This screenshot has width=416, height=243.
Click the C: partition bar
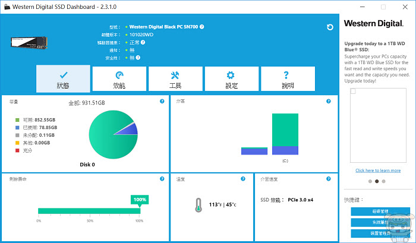[285, 134]
